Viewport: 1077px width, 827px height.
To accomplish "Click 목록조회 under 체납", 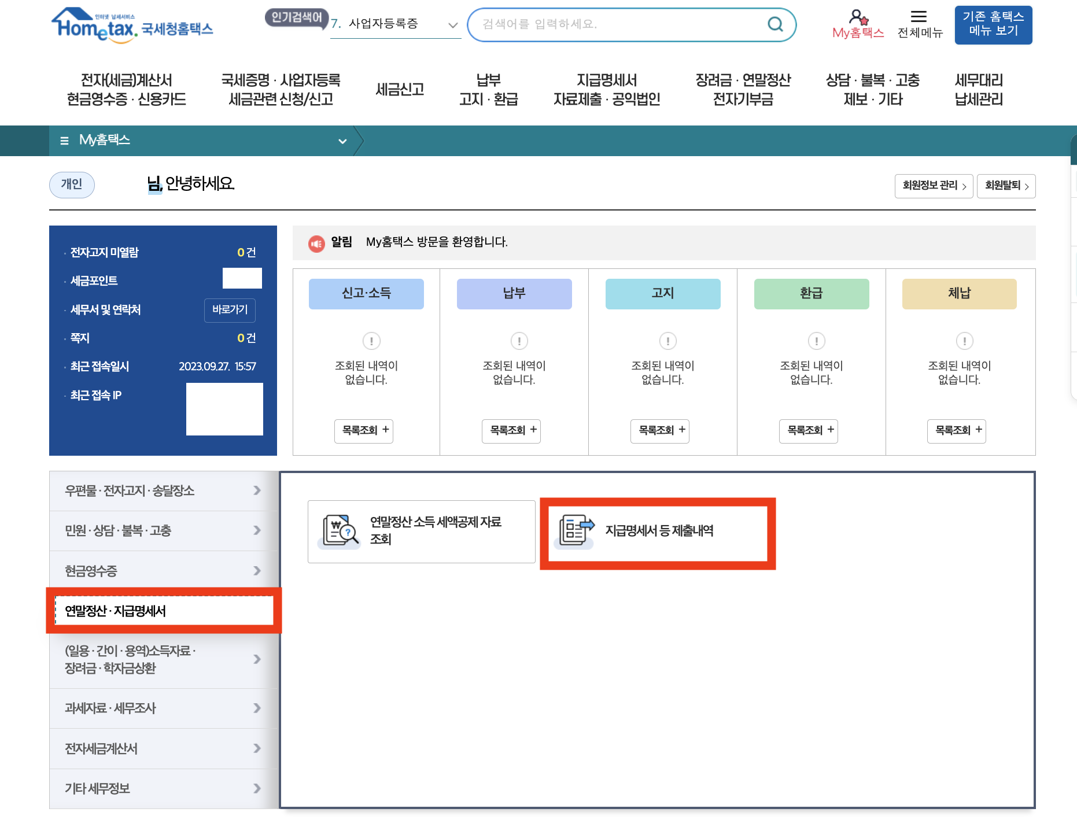I will [x=957, y=431].
